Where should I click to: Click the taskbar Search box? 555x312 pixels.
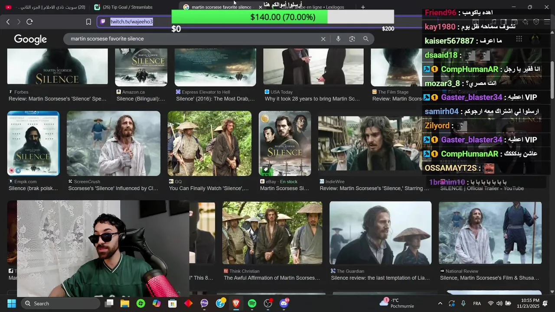pyautogui.click(x=61, y=303)
